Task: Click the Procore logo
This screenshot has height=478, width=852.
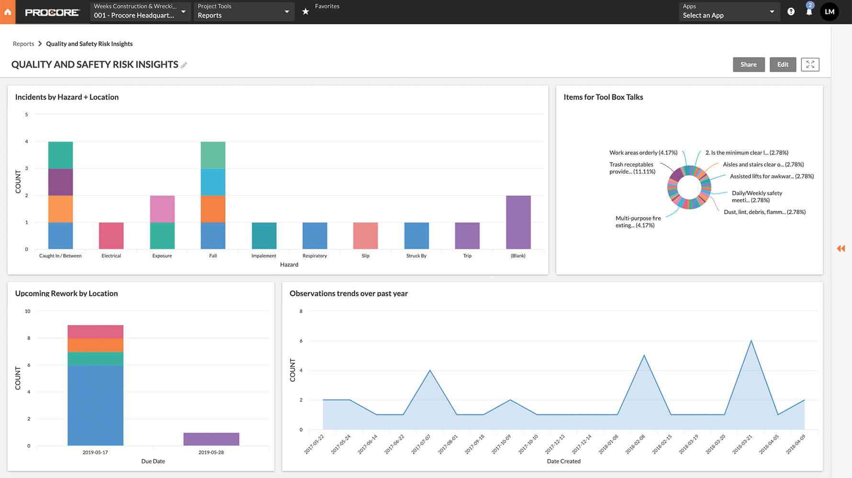Action: click(x=53, y=12)
